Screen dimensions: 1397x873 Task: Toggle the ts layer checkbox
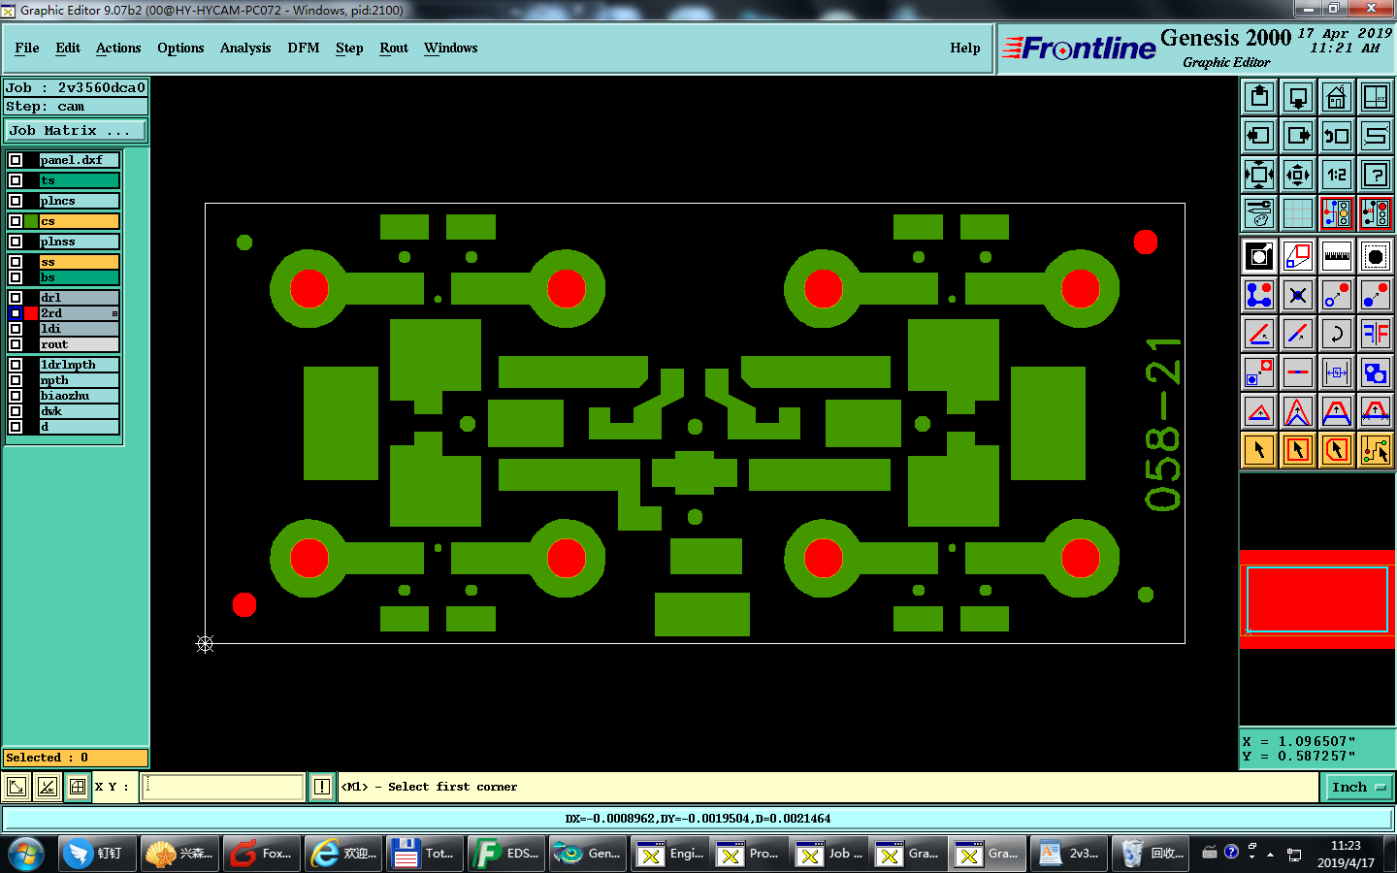pos(16,180)
